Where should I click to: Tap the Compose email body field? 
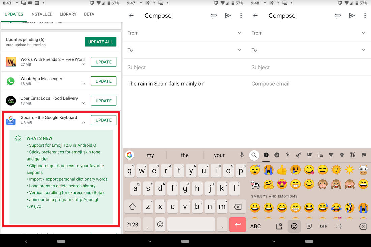point(309,84)
